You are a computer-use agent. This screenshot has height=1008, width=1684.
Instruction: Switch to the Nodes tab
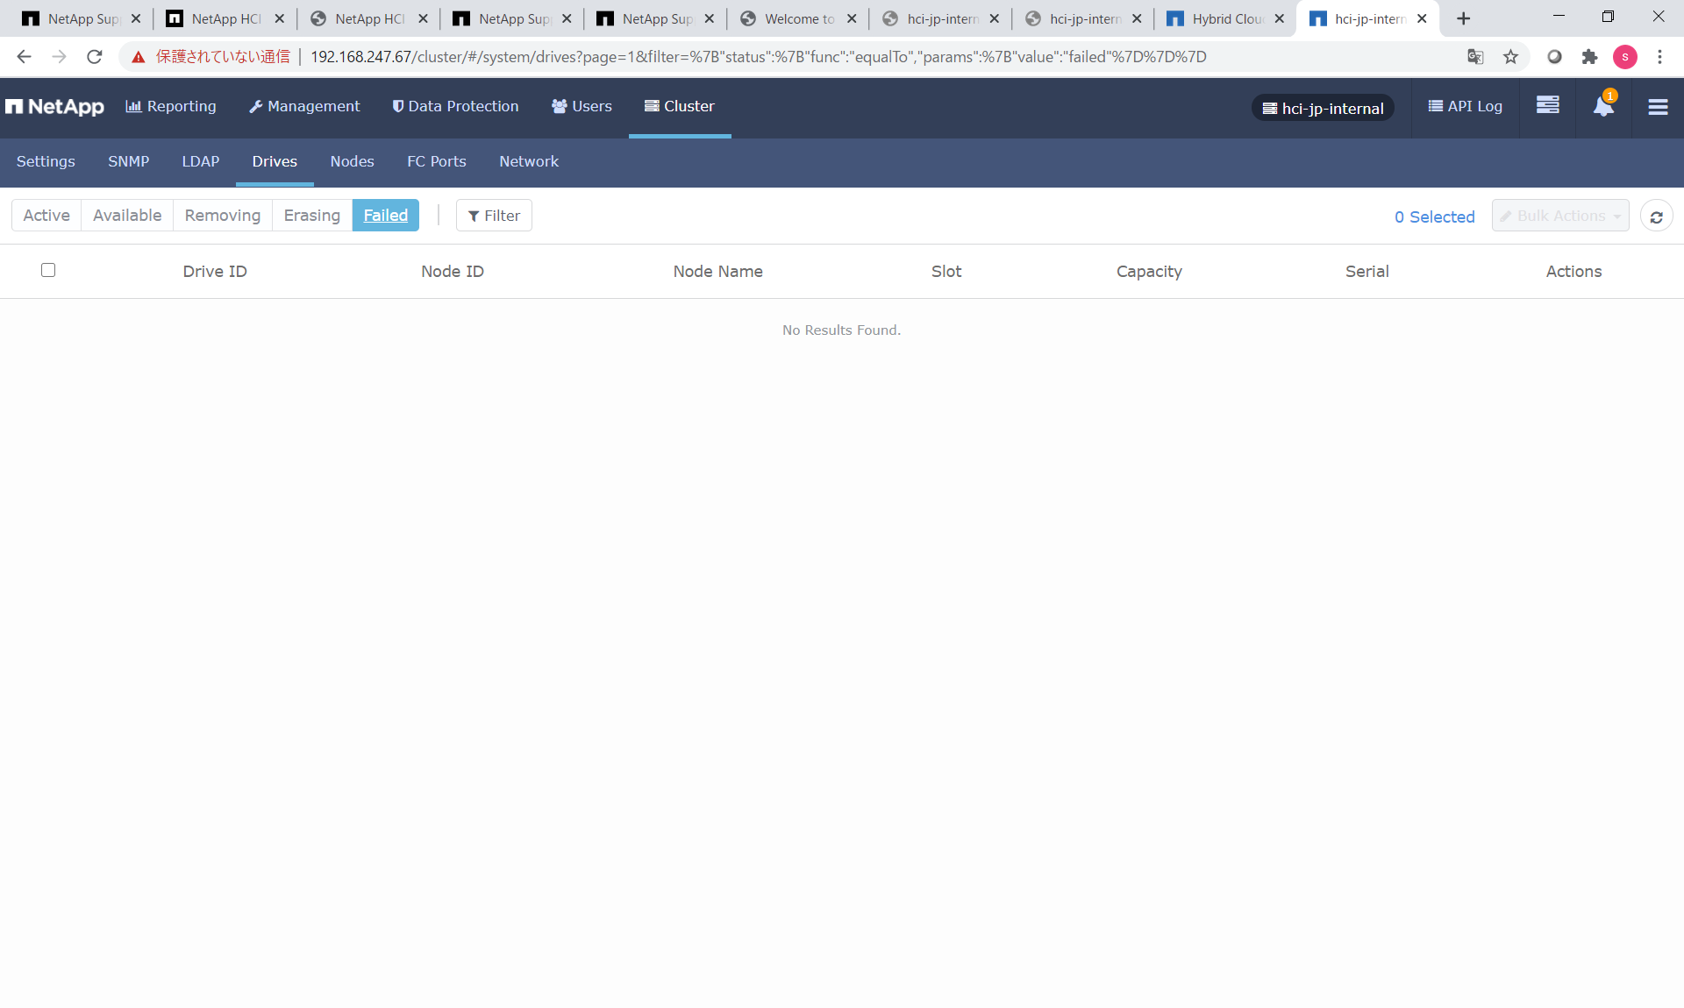tap(352, 161)
